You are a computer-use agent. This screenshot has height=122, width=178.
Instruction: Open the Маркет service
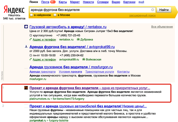click(75, 2)
